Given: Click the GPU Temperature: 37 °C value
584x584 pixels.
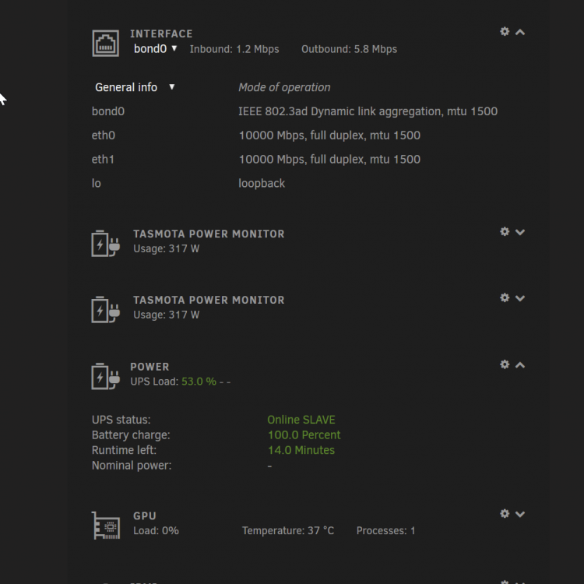Looking at the screenshot, I should [288, 531].
